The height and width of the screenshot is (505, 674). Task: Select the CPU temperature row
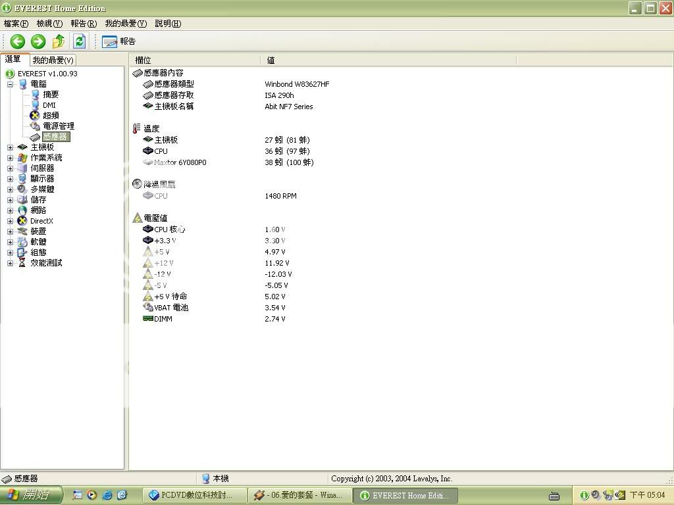pos(161,151)
